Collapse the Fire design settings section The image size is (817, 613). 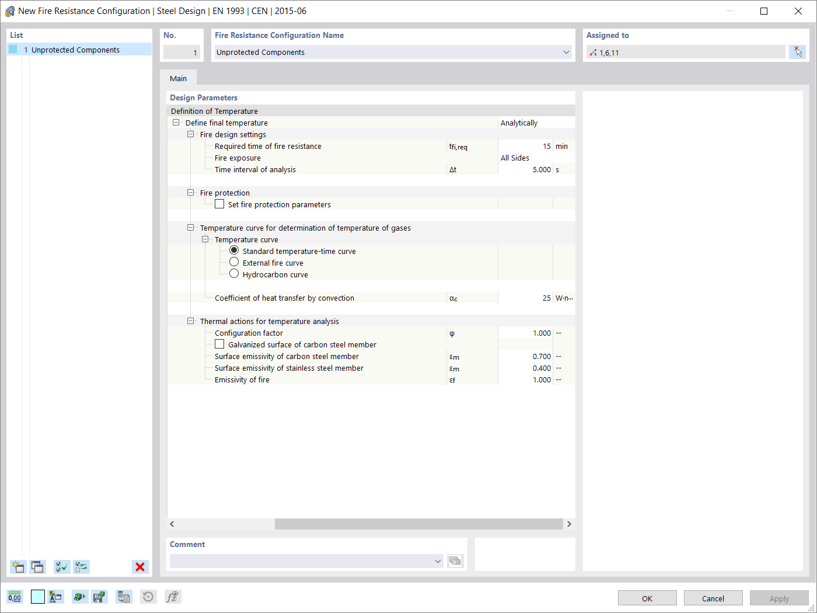(x=191, y=134)
